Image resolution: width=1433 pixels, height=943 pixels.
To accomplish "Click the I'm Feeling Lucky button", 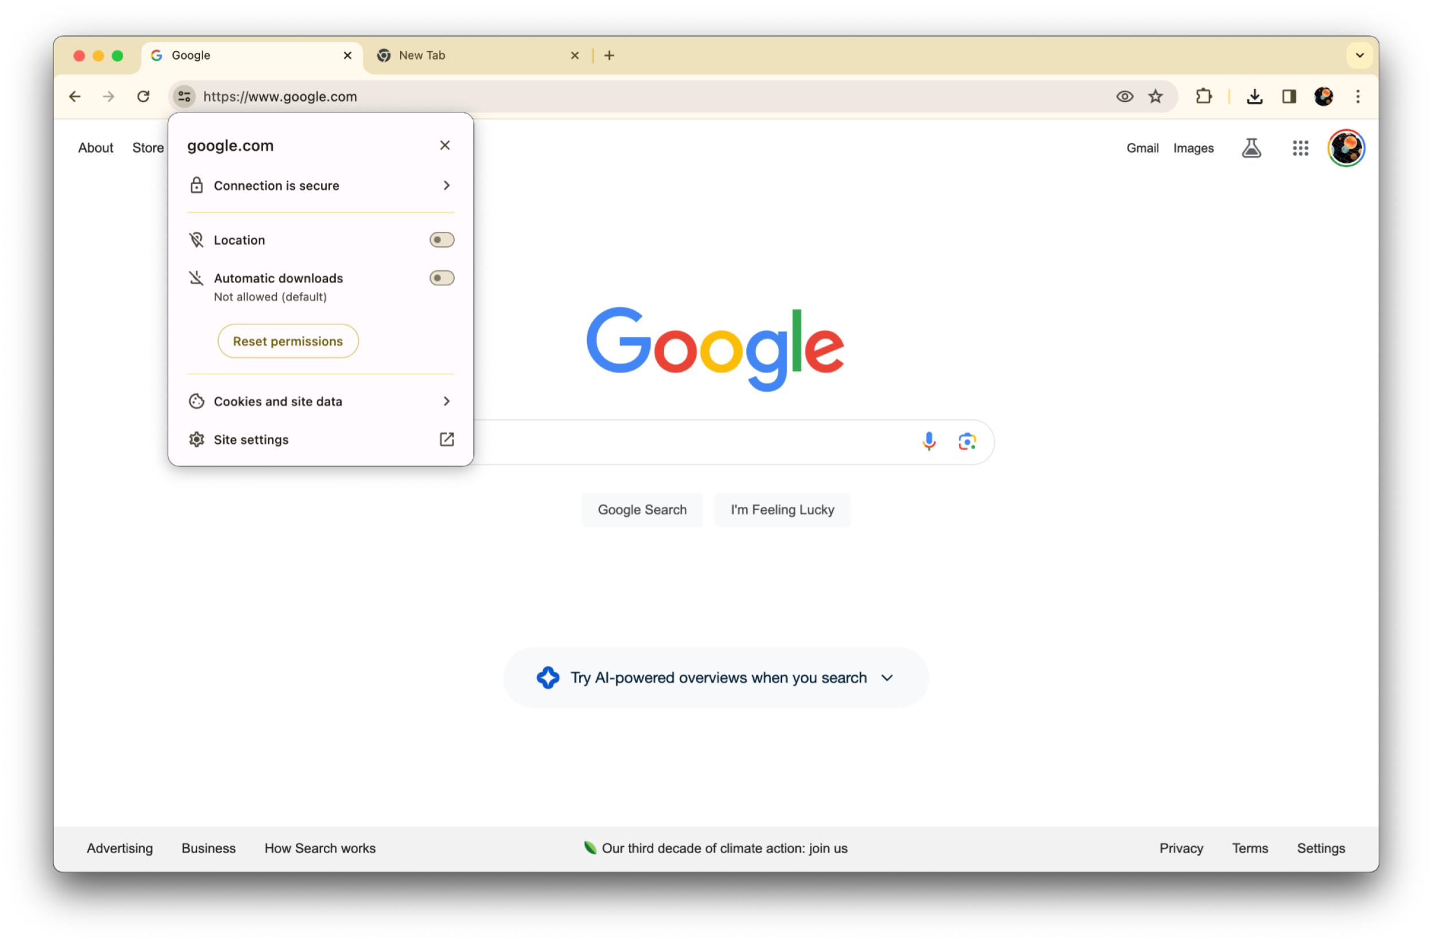I will pyautogui.click(x=783, y=510).
